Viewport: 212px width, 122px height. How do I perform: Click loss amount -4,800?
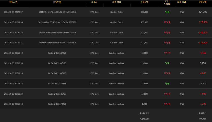pyautogui.click(x=203, y=73)
